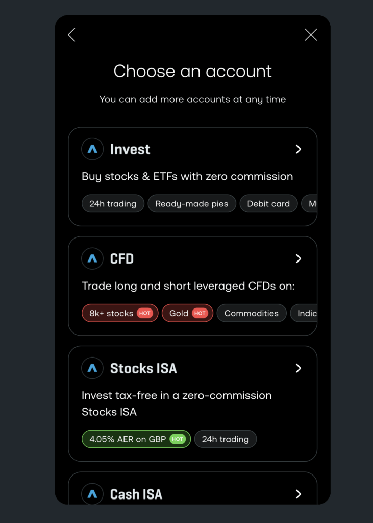The image size is (373, 523).
Task: Open Invest account via its chevron
Action: click(299, 149)
